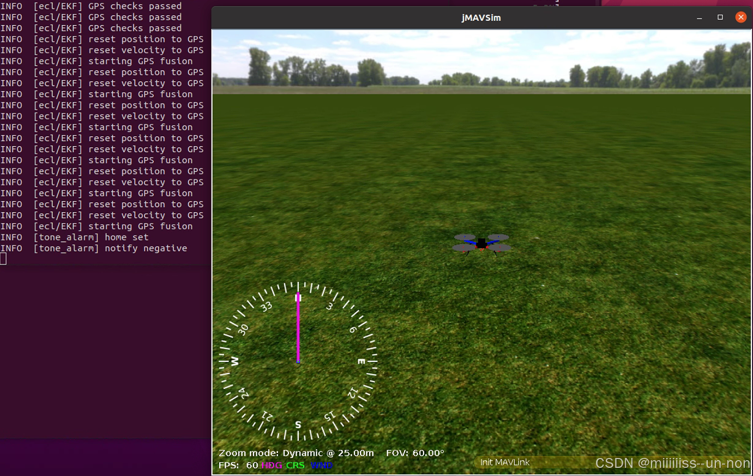Viewport: 753px width, 476px height.
Task: Click the green CRS legend label
Action: tap(295, 465)
